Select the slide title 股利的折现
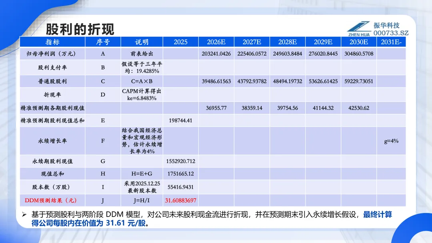 tap(80, 29)
